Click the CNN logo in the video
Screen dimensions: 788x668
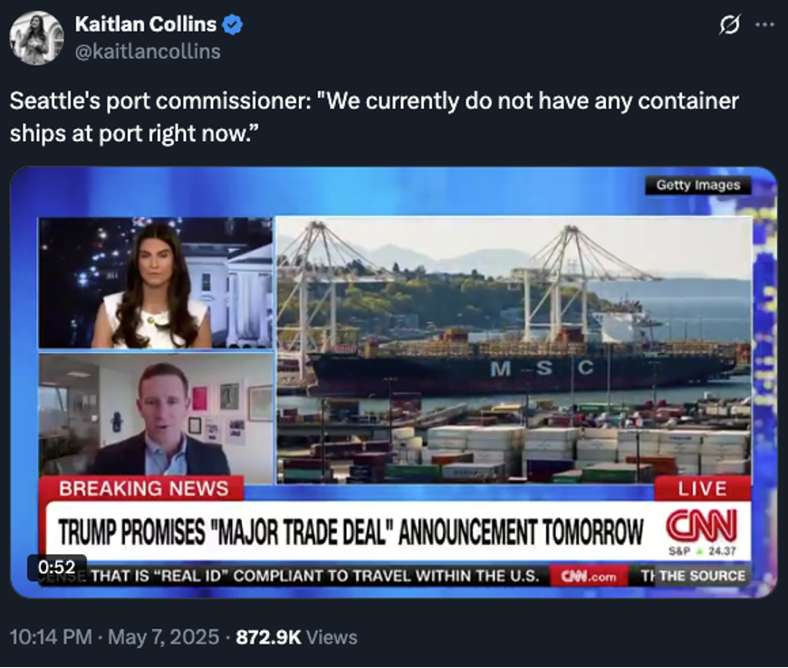click(701, 525)
